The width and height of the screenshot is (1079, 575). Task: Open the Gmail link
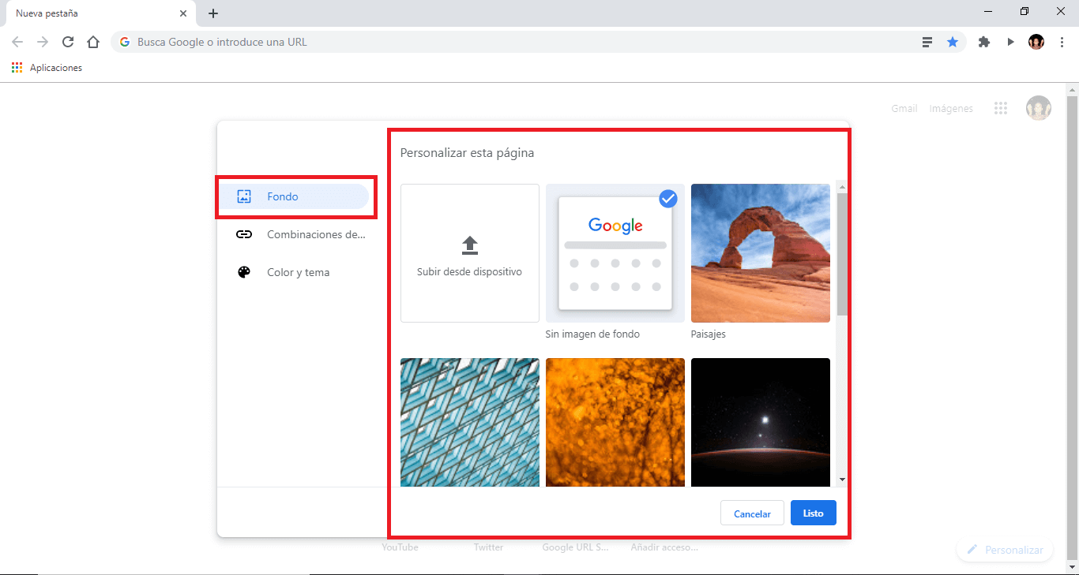tap(904, 109)
